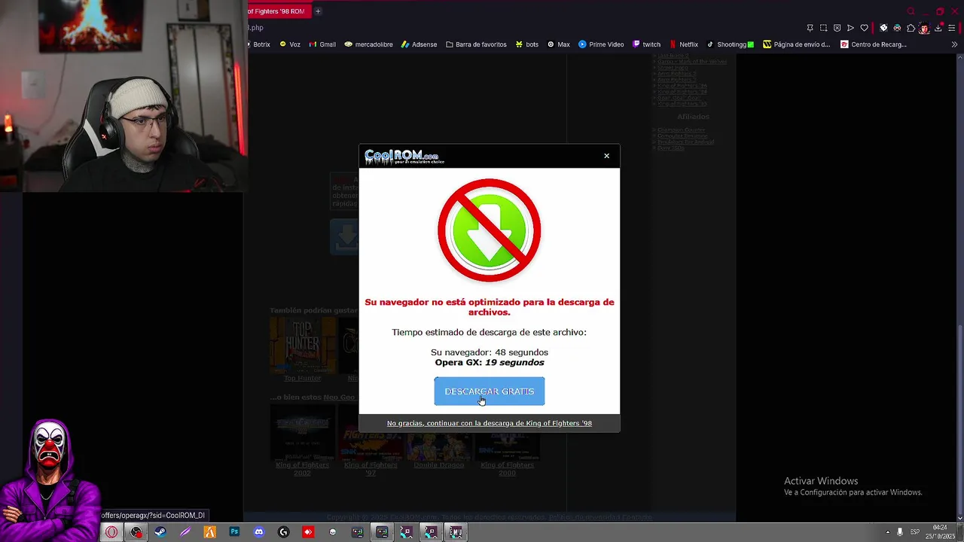The image size is (964, 542).
Task: Click 'No gracias, continuar con la descarga' link
Action: (x=490, y=423)
